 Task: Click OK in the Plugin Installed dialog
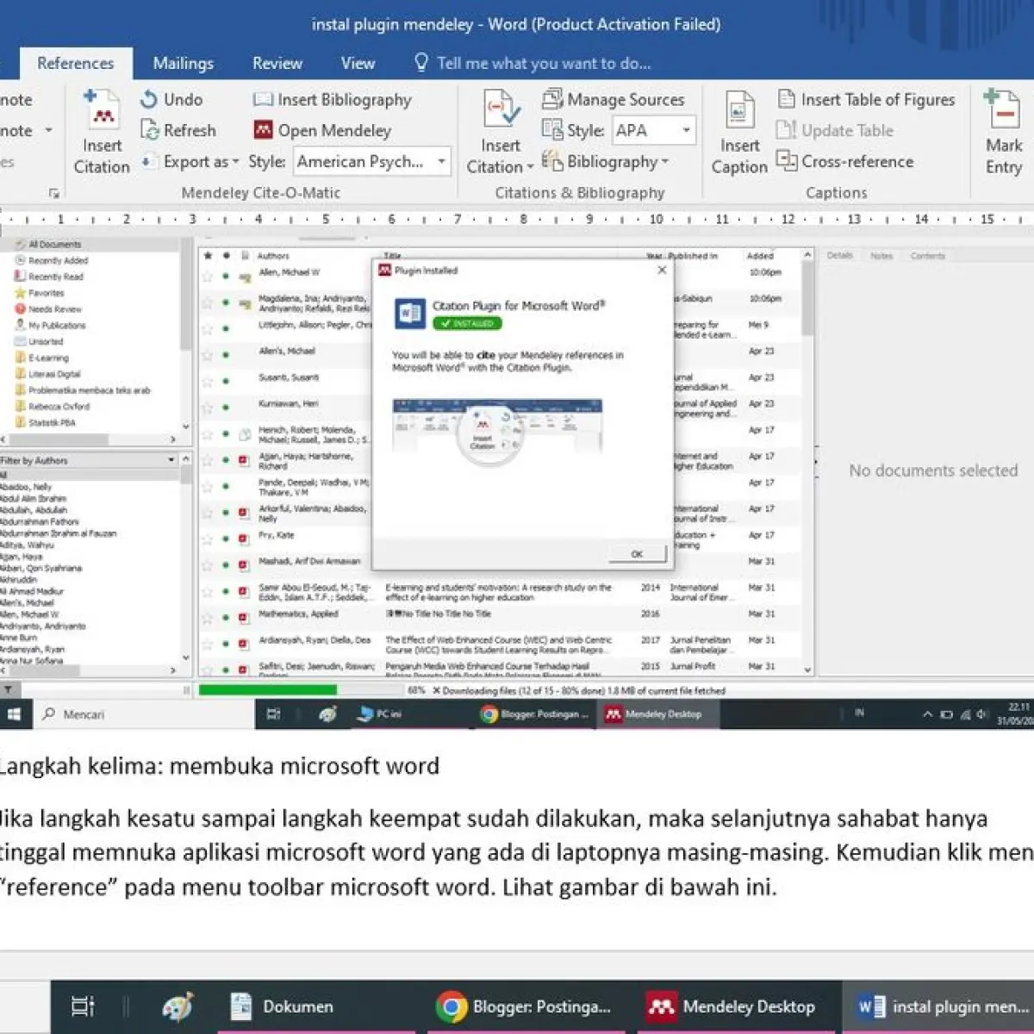[637, 554]
